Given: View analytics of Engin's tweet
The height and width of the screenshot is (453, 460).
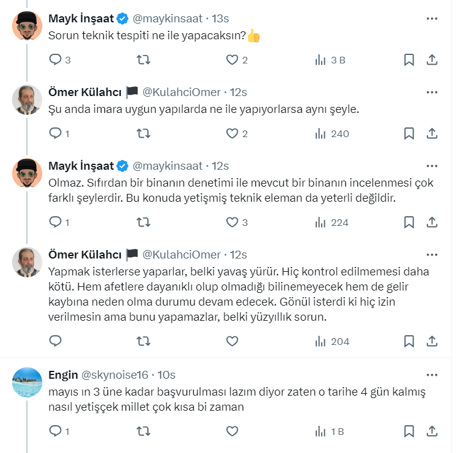Looking at the screenshot, I should (330, 431).
